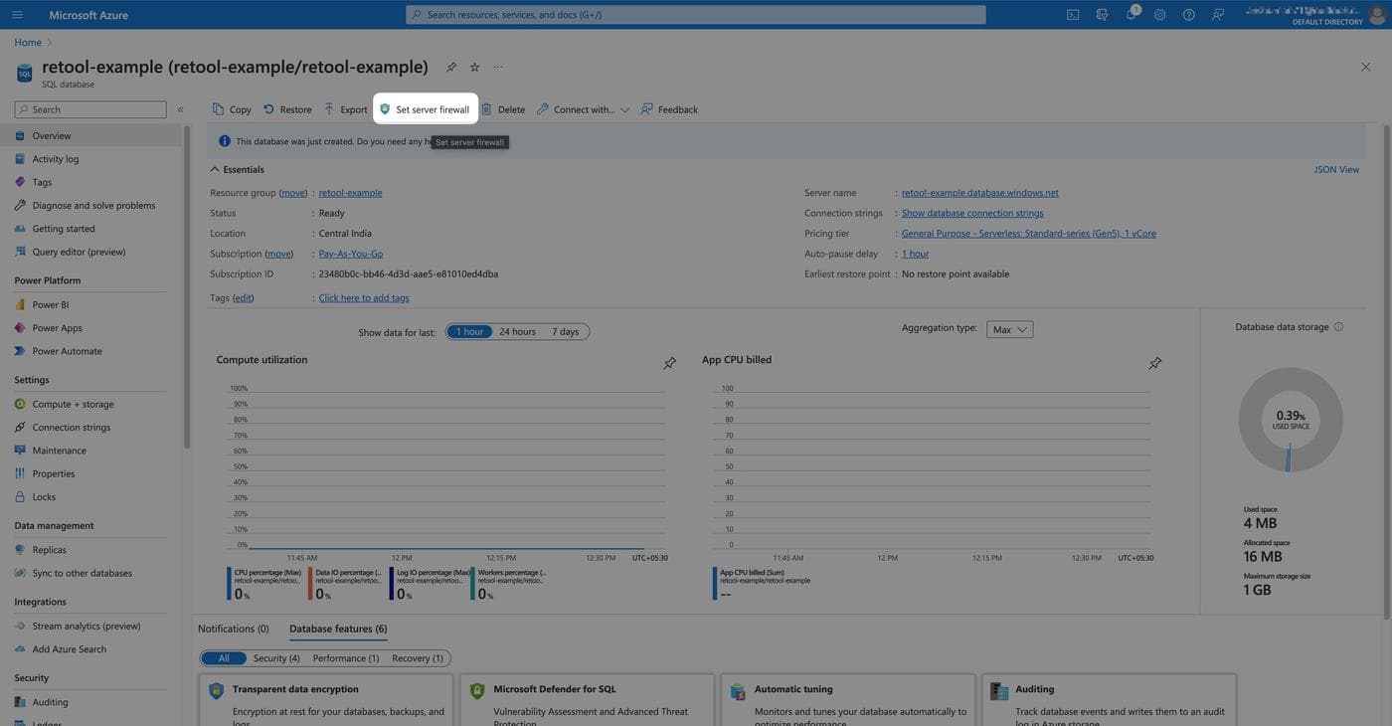Click the portal settings gear icon
This screenshot has height=726, width=1392.
coord(1159,15)
